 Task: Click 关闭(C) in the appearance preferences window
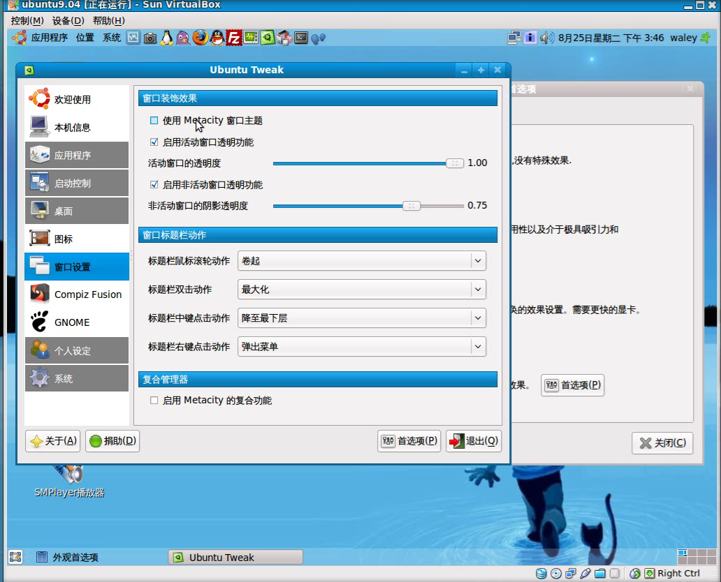pyautogui.click(x=662, y=443)
